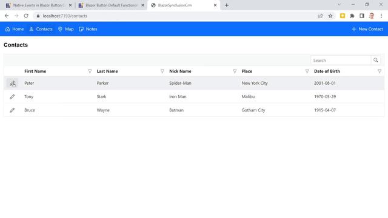Edit Bruce Wayne contact with pencil icon
The width and height of the screenshot is (388, 218).
[12, 110]
